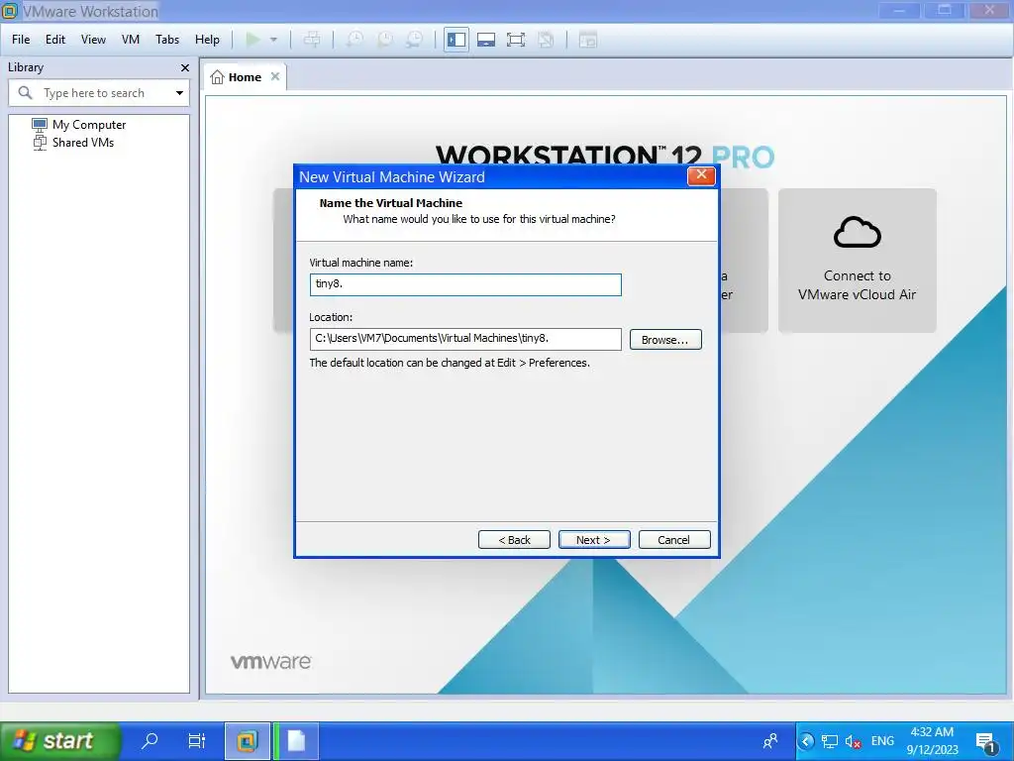
Task: Click the magnifier icon in Library search
Action: point(25,92)
